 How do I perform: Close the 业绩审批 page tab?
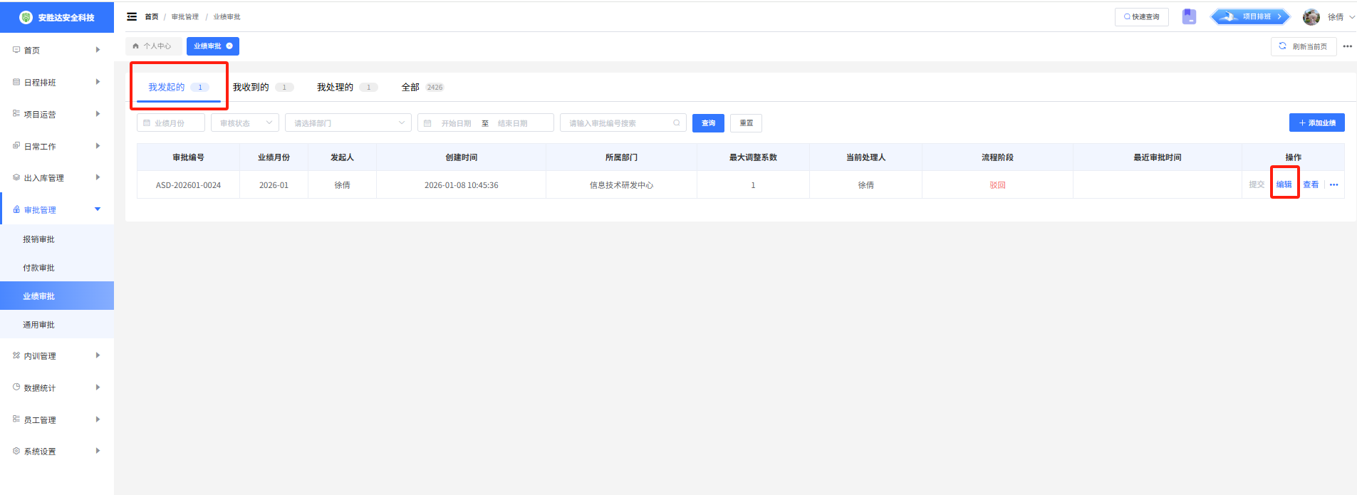229,46
